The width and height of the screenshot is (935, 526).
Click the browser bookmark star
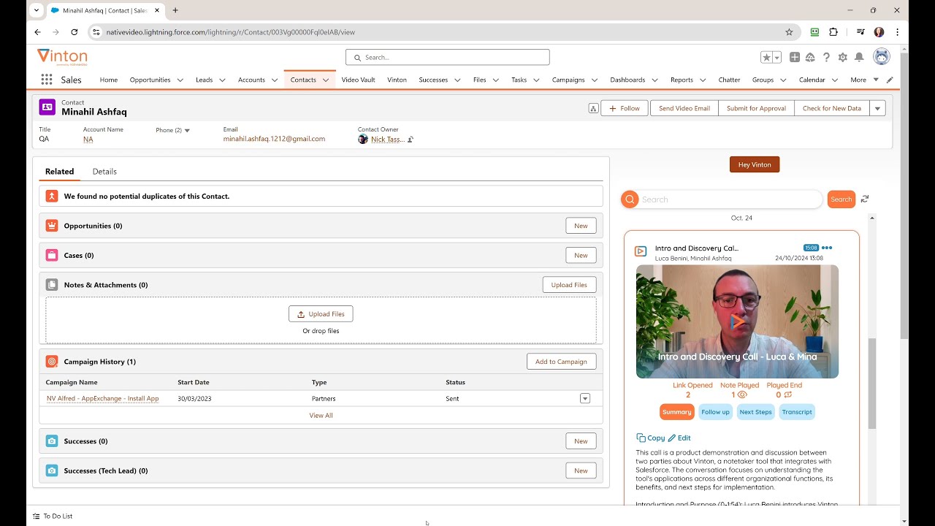coord(789,32)
